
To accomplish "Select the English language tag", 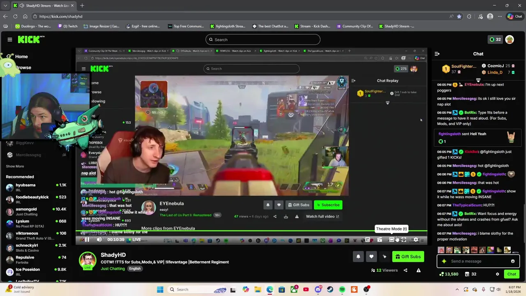I will [x=135, y=268].
